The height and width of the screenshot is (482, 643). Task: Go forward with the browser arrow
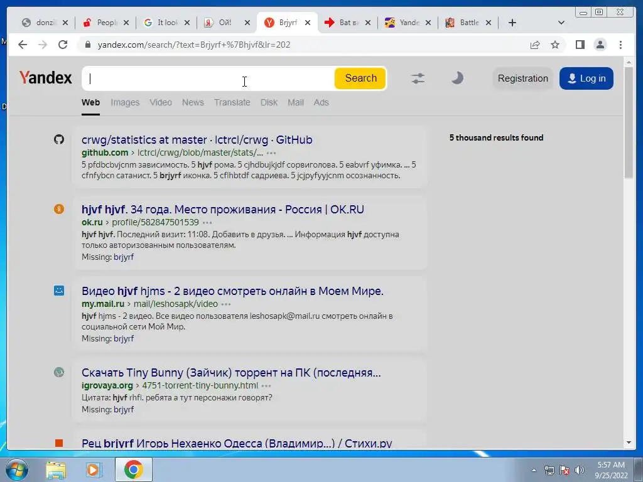click(x=43, y=45)
